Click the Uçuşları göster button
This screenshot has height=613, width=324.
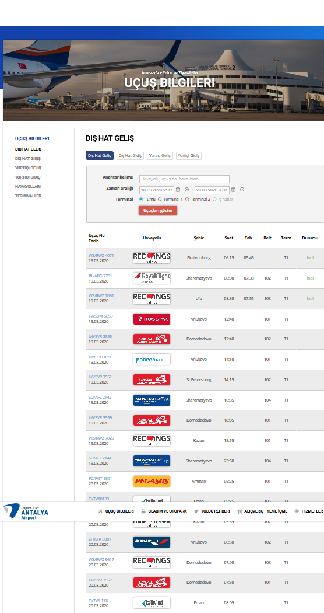point(158,210)
